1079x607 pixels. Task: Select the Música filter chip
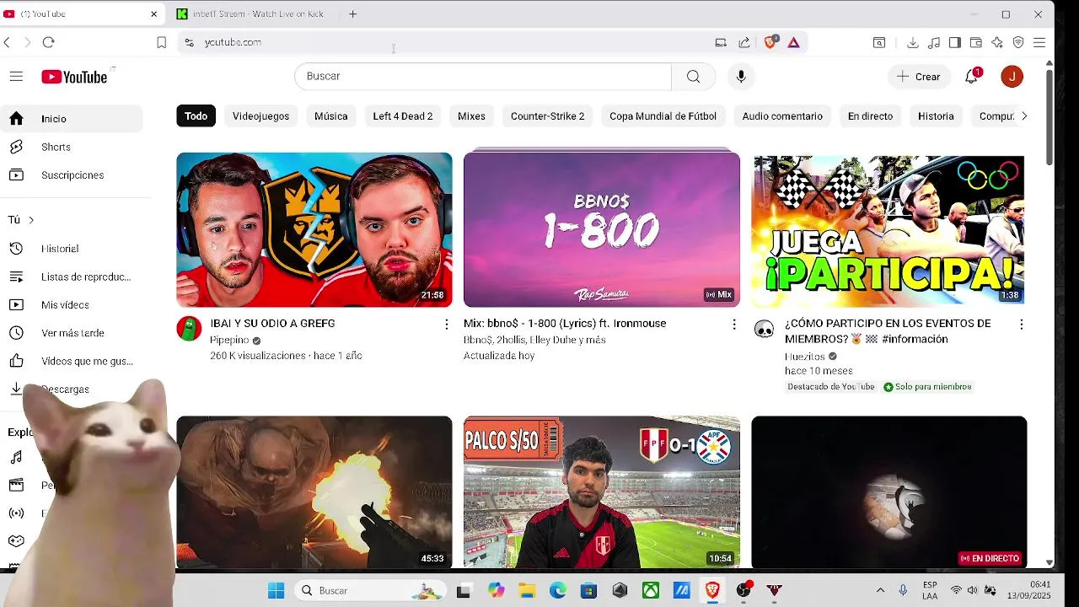tap(330, 116)
